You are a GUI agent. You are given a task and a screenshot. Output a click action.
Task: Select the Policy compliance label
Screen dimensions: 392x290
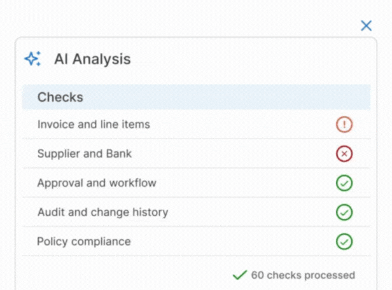tap(84, 242)
